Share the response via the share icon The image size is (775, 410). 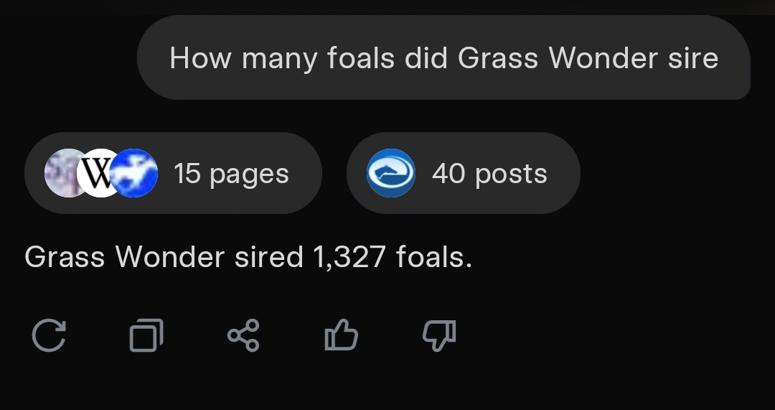pyautogui.click(x=243, y=335)
